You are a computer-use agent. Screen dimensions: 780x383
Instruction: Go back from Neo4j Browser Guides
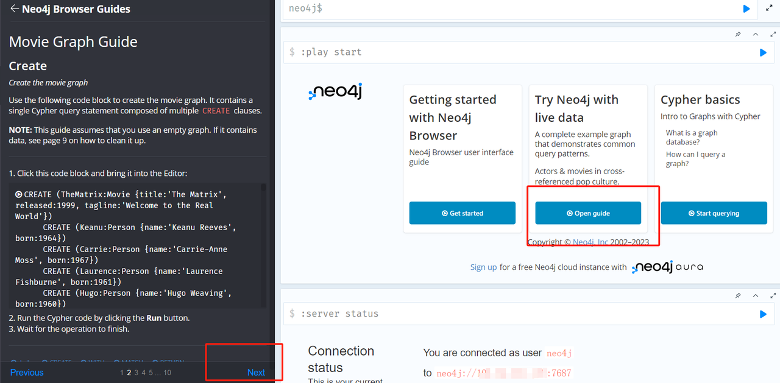[x=15, y=9]
